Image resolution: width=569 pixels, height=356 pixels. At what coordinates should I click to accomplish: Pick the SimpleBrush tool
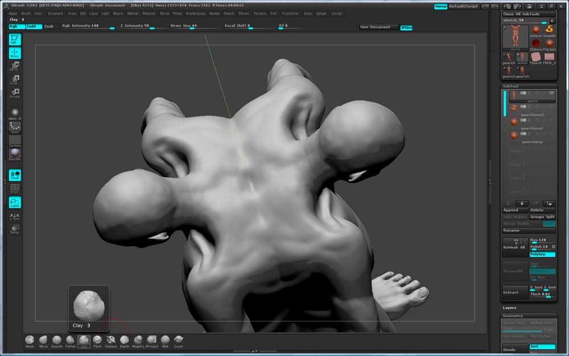550,31
